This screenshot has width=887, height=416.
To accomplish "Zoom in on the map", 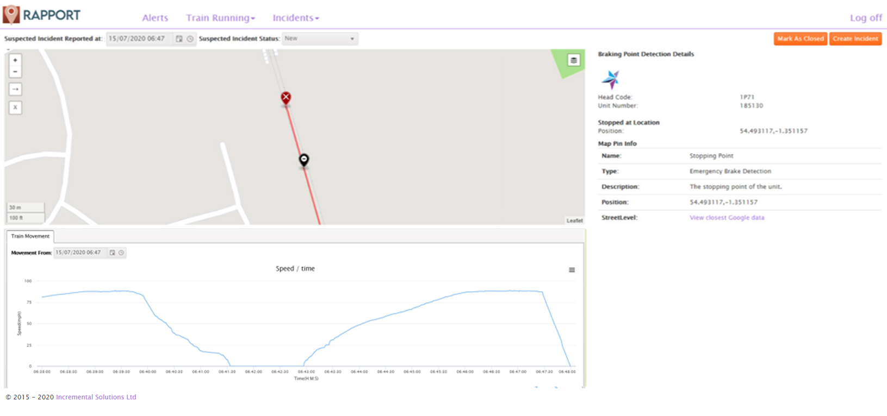I will 15,60.
